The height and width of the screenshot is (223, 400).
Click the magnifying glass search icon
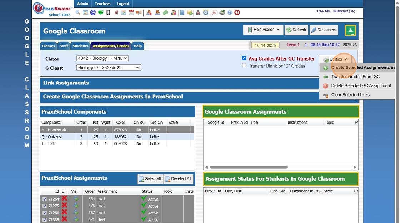(78, 12)
